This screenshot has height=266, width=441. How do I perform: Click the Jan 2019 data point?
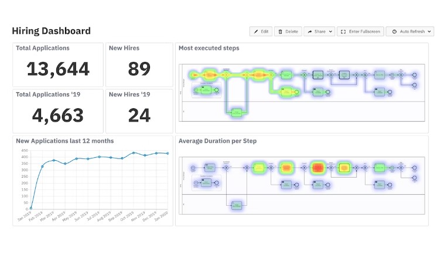click(x=31, y=208)
